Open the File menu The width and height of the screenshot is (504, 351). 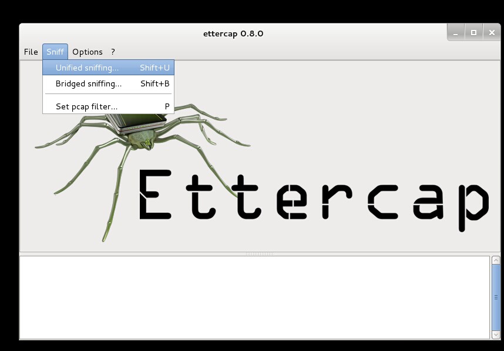(x=31, y=52)
